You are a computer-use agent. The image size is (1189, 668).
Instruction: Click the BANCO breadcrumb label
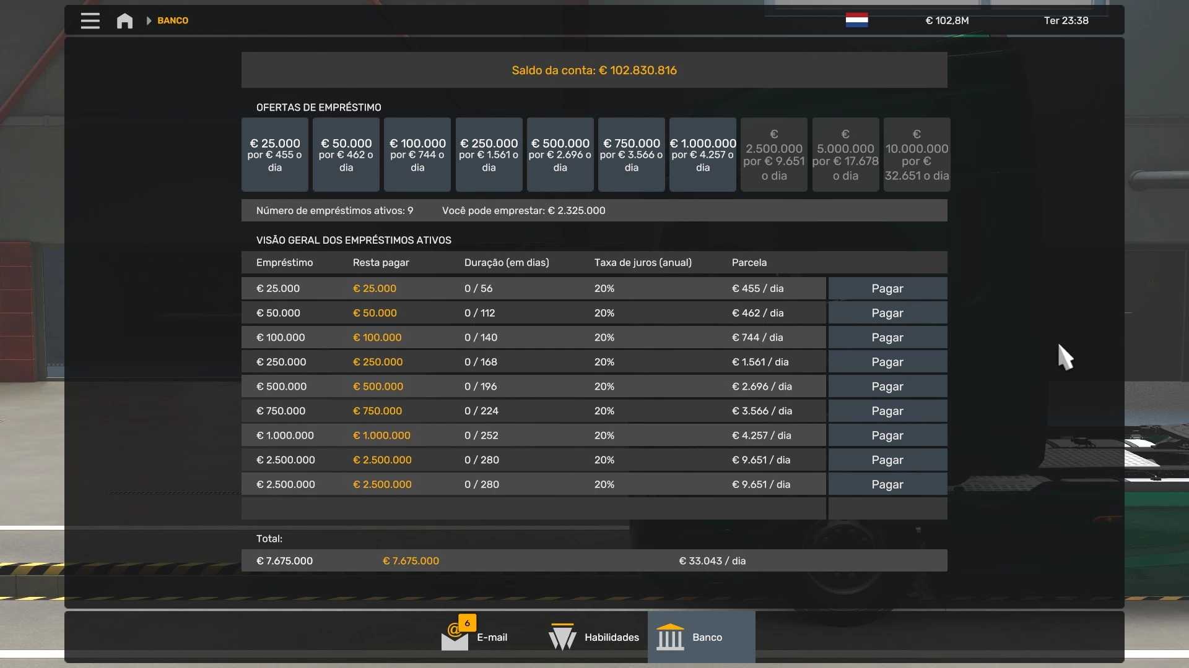coord(173,20)
